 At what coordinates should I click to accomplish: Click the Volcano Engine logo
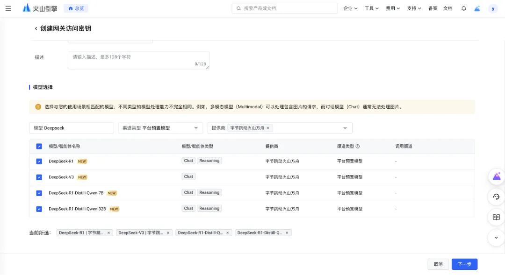click(x=40, y=8)
